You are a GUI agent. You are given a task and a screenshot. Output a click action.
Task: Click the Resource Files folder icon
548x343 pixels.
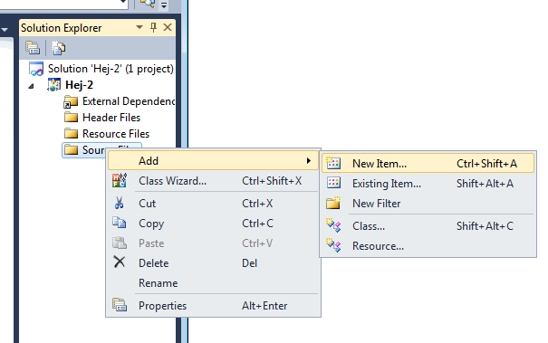(71, 133)
